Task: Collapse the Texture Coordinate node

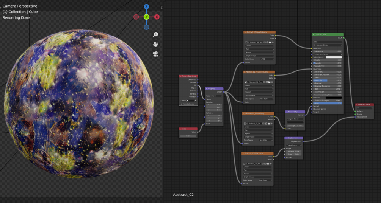Action: click(181, 76)
